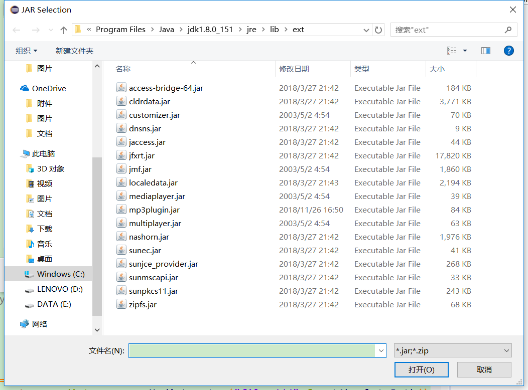Select the nashorn.jar executable jar icon
Image resolution: width=528 pixels, height=390 pixels.
point(121,237)
